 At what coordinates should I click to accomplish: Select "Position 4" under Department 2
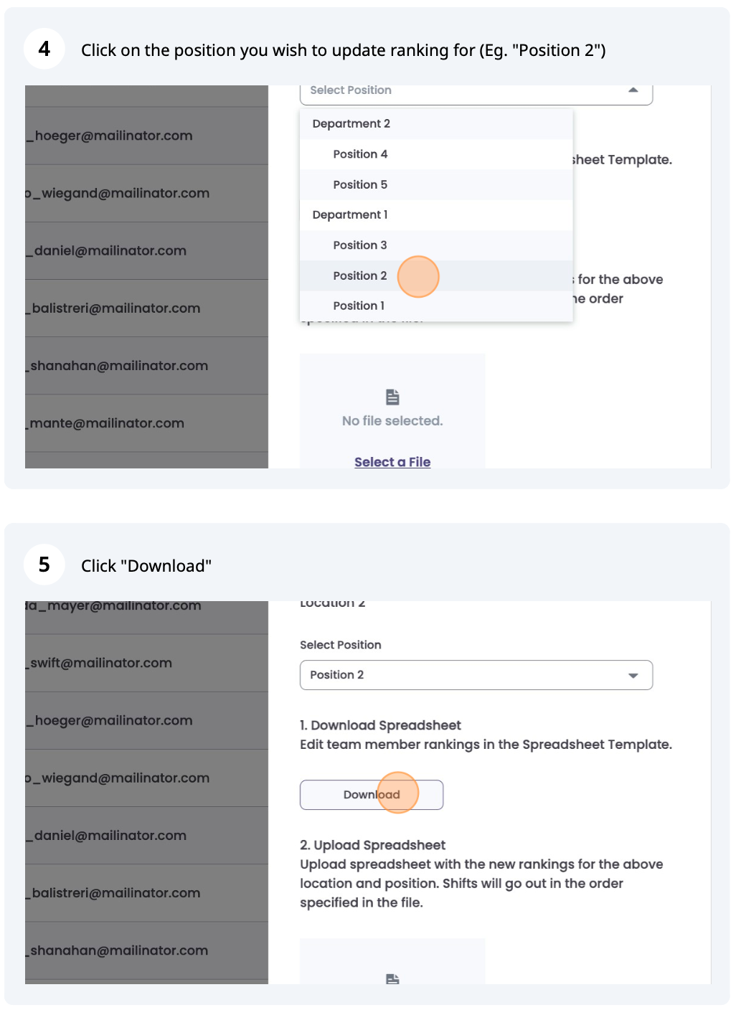[x=359, y=154]
